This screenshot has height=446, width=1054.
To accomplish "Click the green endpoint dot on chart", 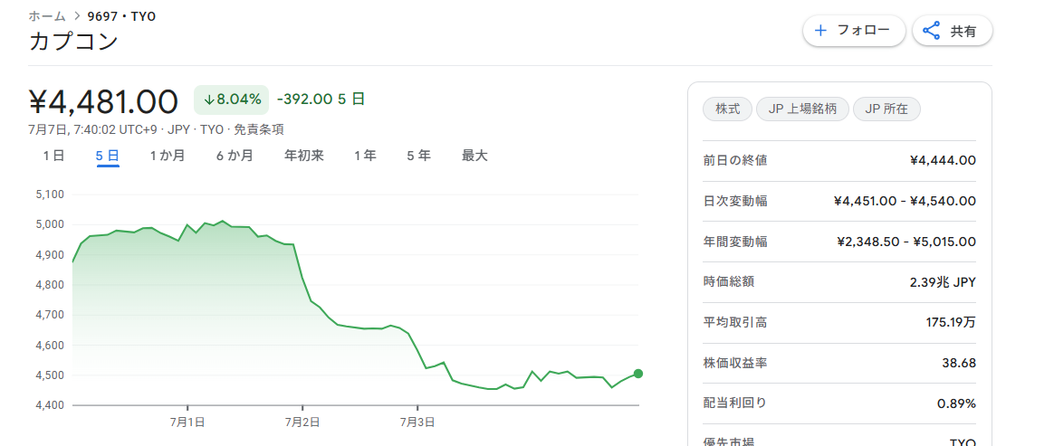I will [637, 374].
